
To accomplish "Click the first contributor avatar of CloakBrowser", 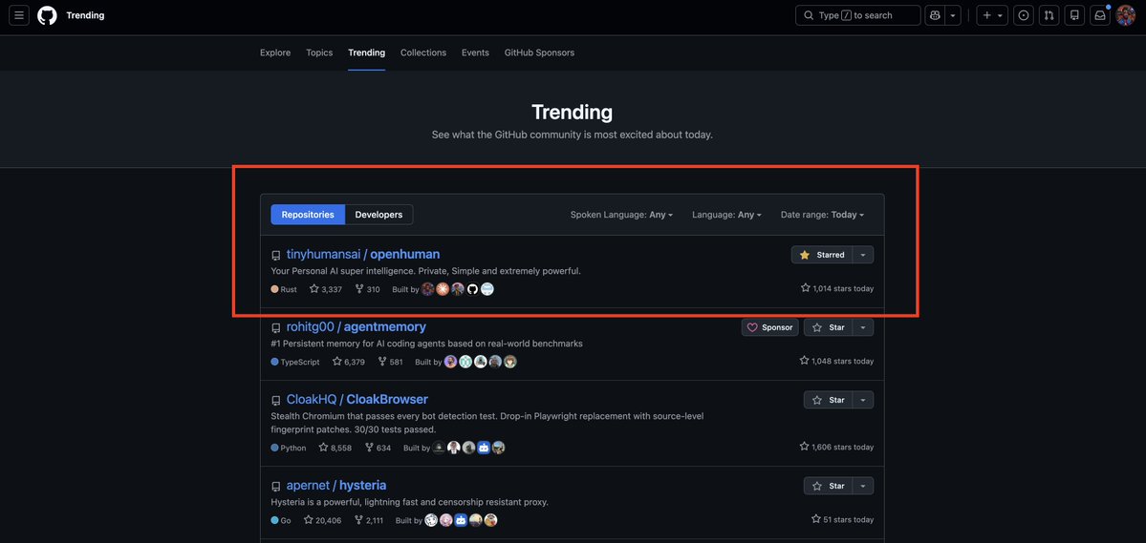I will pyautogui.click(x=439, y=448).
